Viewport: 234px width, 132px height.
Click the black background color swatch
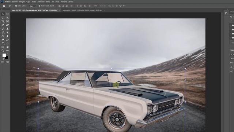tap(6, 58)
